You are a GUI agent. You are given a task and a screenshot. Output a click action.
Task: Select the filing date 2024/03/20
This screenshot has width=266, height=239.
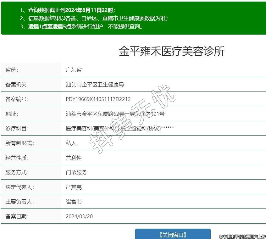pos(79,216)
